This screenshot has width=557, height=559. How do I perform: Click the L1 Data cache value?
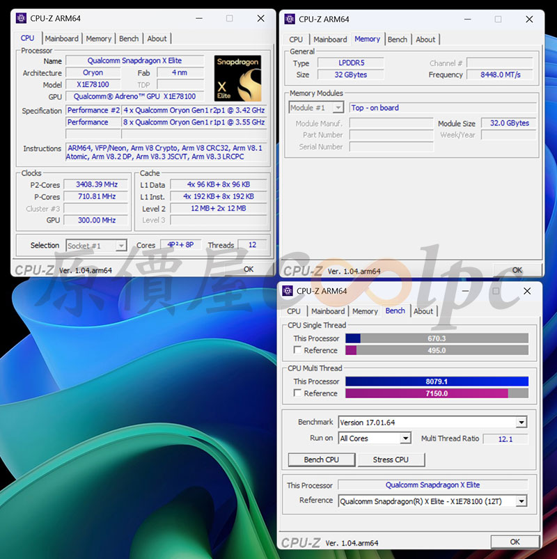[x=219, y=184]
